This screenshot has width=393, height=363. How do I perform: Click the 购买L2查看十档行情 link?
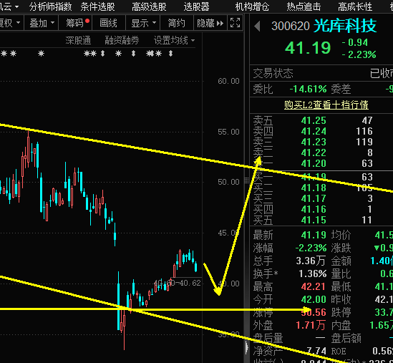(x=326, y=105)
